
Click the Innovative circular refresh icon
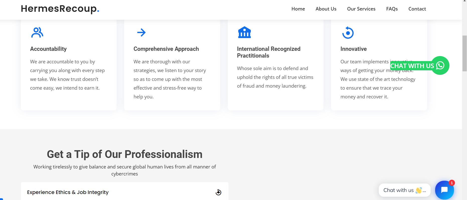pyautogui.click(x=348, y=33)
